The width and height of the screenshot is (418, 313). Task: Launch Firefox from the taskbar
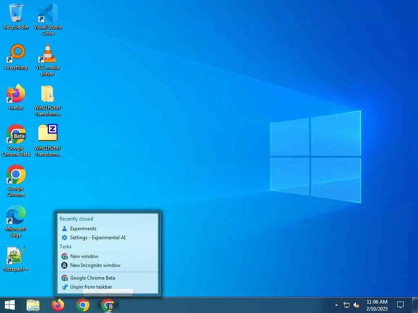coord(58,305)
